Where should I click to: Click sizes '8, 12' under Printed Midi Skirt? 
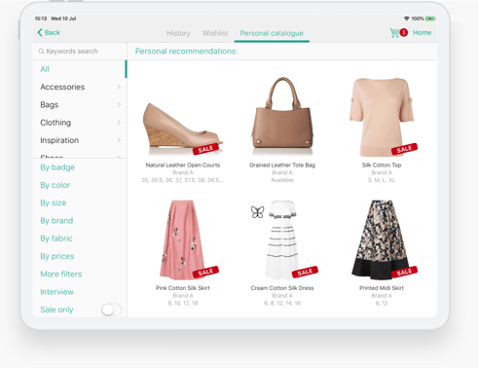coord(382,304)
